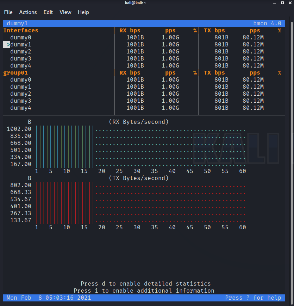
Task: Click the 'Press d to enable detailed statistics' line
Action: [146, 283]
